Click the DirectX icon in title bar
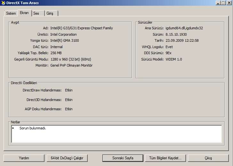 point(3,3)
